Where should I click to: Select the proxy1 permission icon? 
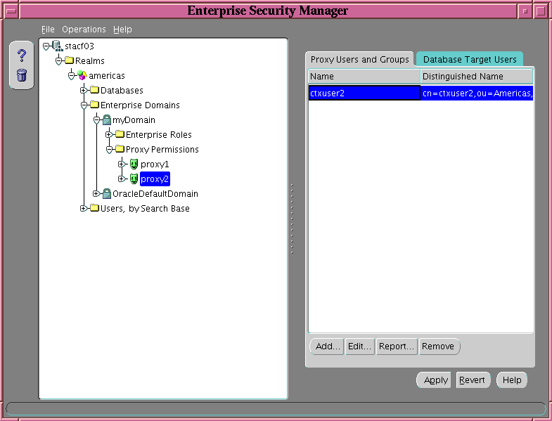(133, 164)
